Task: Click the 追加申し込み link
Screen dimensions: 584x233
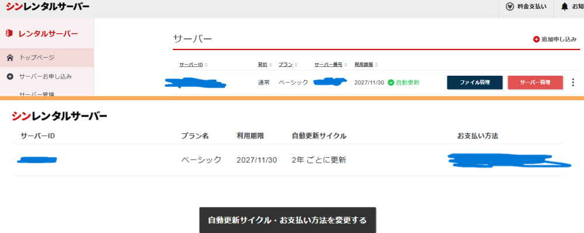Action: pos(555,39)
